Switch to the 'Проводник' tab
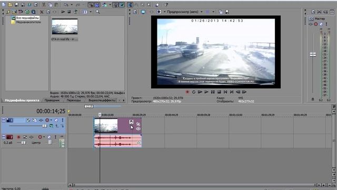Viewport: 337px width, 190px height. (52, 100)
